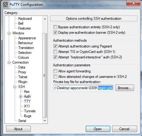This screenshot has width=142, height=136.
Task: Select Auth in category tree
Action: coord(27,96)
